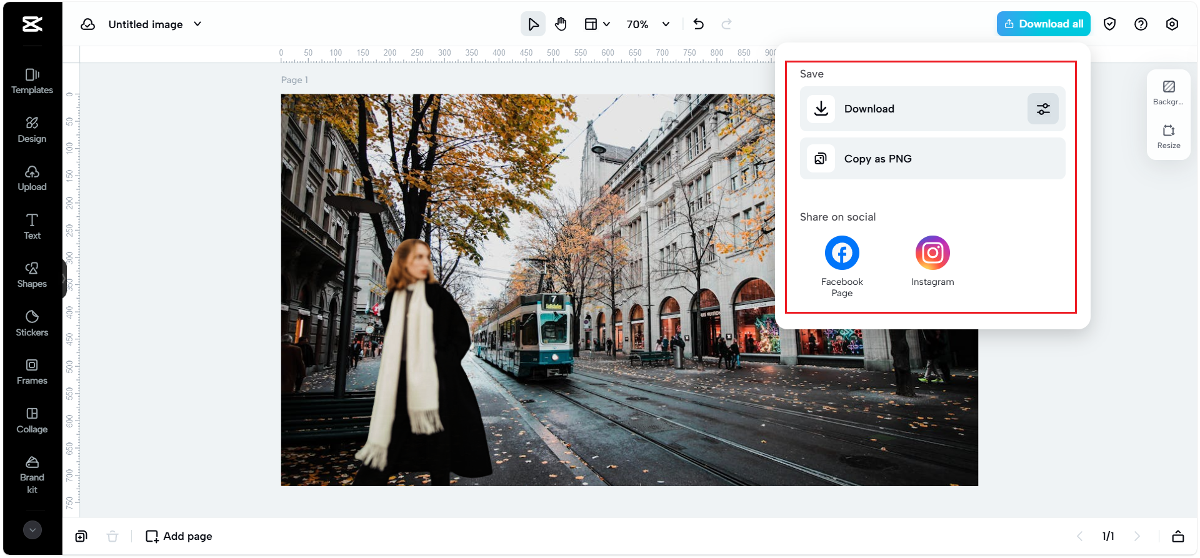The width and height of the screenshot is (1200, 558).
Task: Click the cloud save status icon
Action: (x=88, y=24)
